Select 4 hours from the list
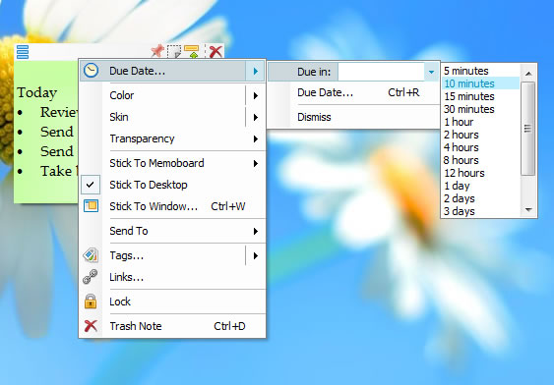Image resolution: width=554 pixels, height=385 pixels. coord(481,147)
